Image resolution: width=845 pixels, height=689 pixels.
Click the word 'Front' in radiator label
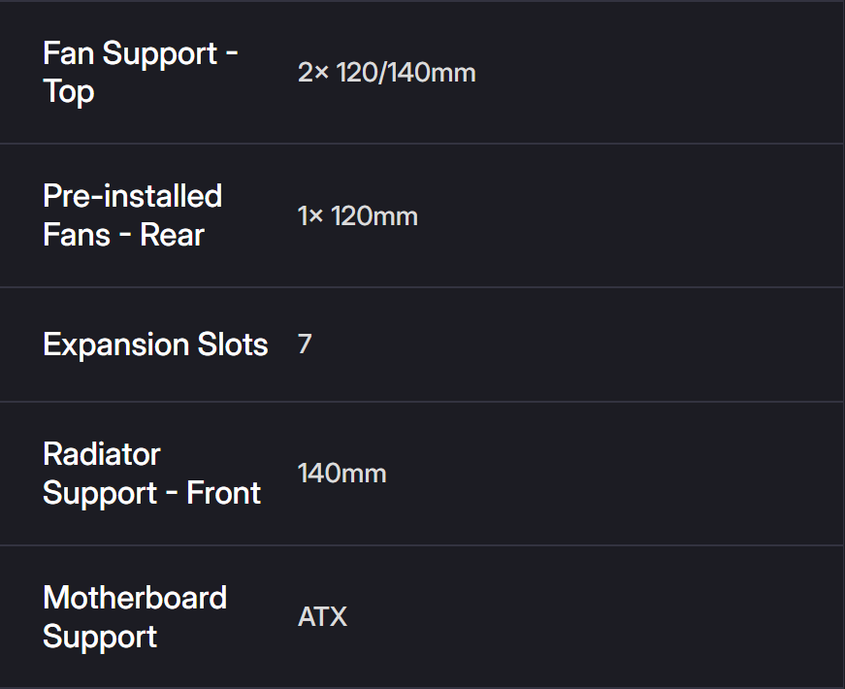224,493
